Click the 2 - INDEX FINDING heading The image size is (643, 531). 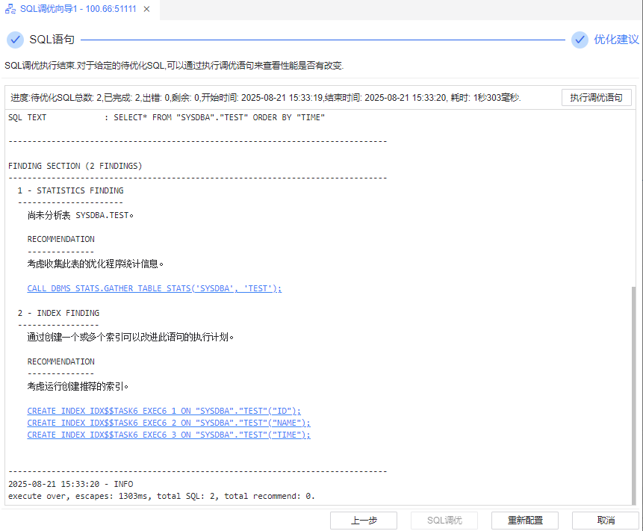coord(58,313)
